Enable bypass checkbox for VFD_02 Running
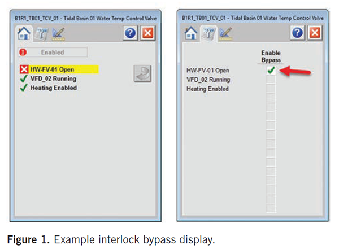 click(x=271, y=80)
